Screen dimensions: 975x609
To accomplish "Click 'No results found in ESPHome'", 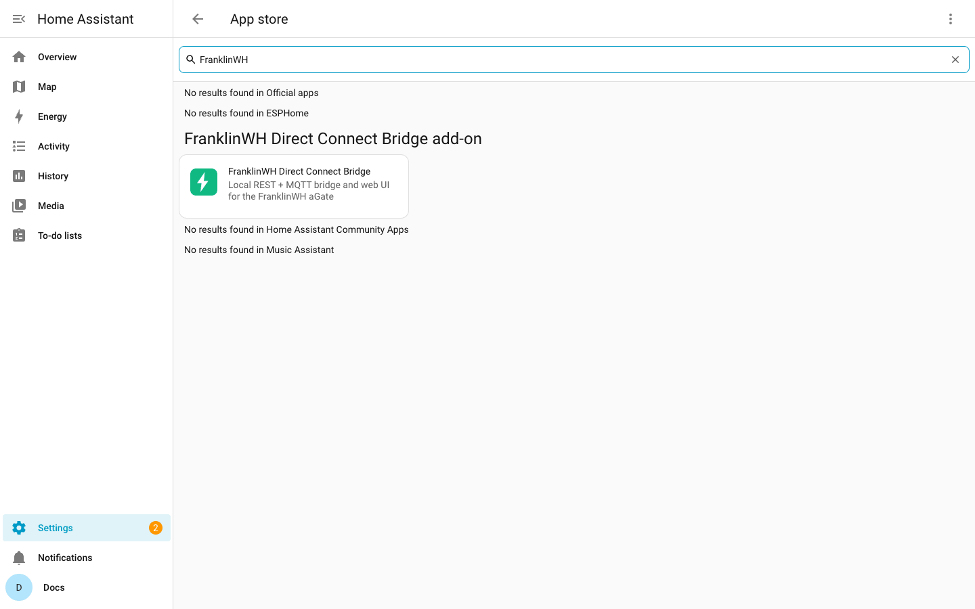I will 246,113.
